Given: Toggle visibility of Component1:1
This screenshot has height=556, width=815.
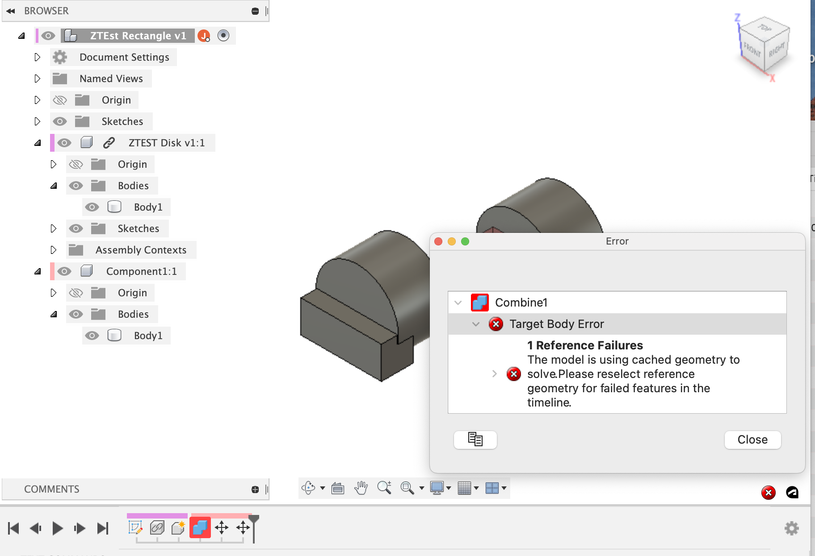Looking at the screenshot, I should tap(64, 271).
